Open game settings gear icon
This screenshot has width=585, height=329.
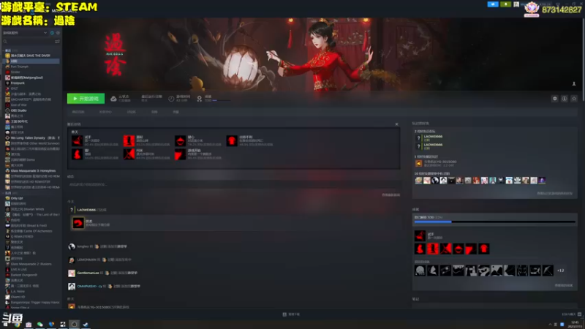point(555,99)
